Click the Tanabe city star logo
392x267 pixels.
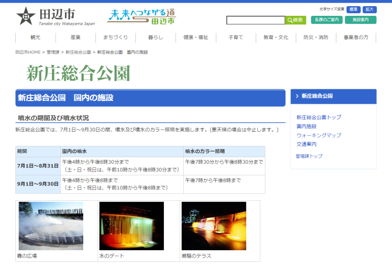click(x=26, y=16)
